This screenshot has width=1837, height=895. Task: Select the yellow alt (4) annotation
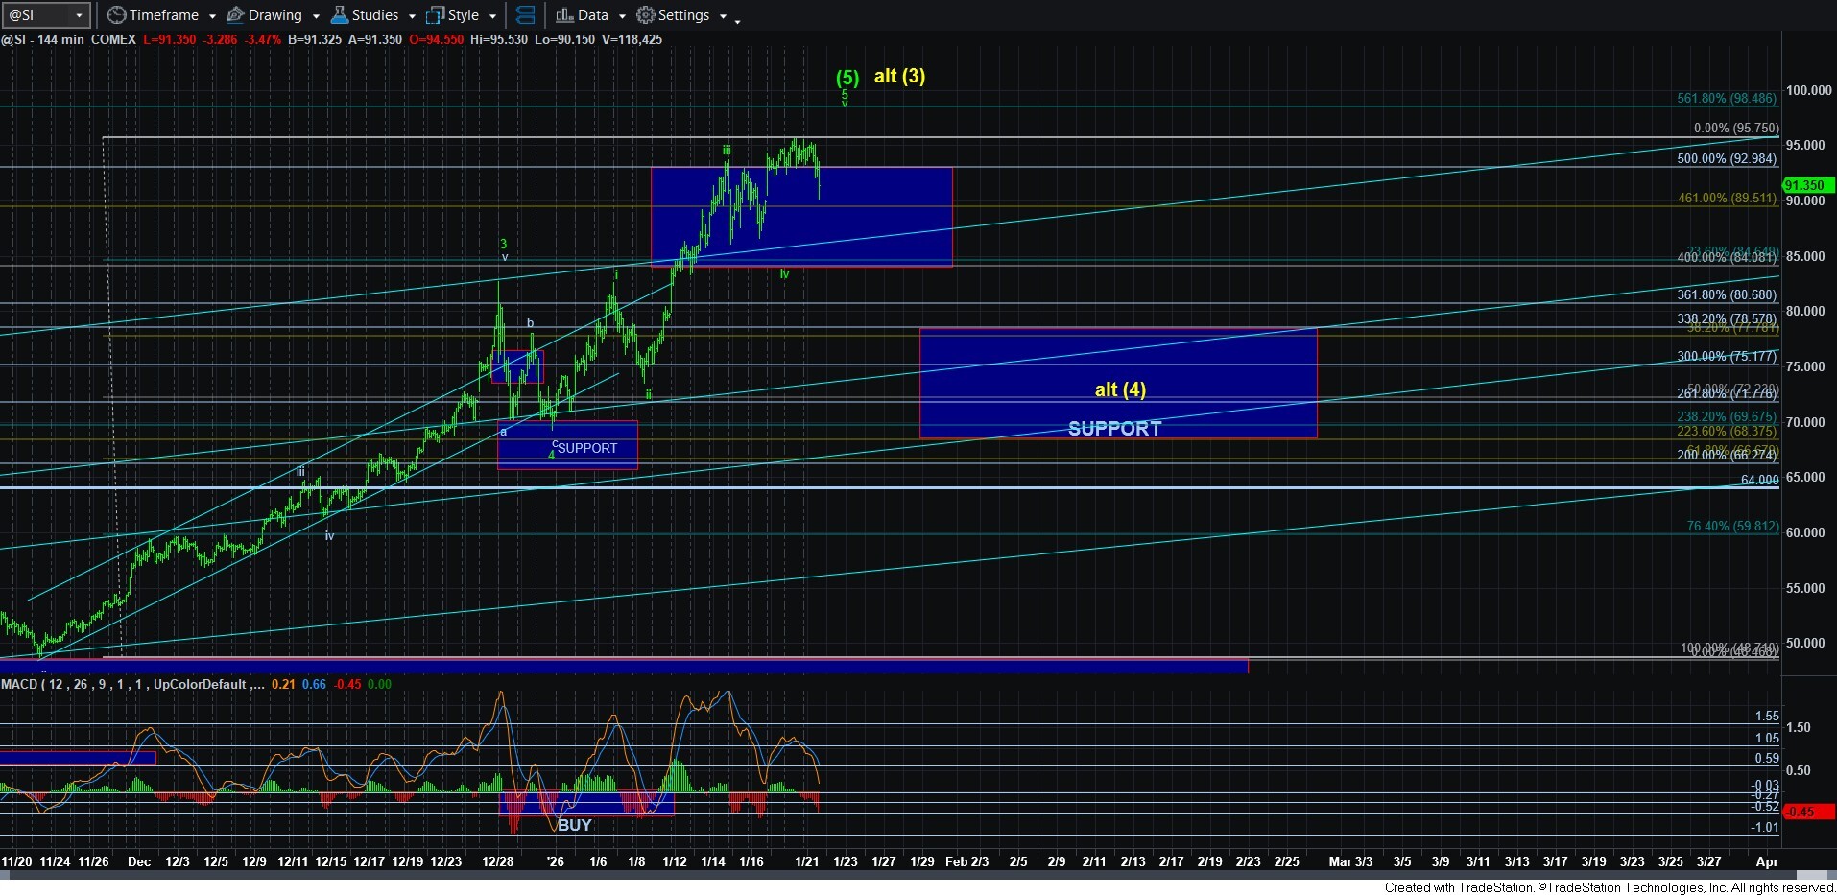(x=1120, y=389)
